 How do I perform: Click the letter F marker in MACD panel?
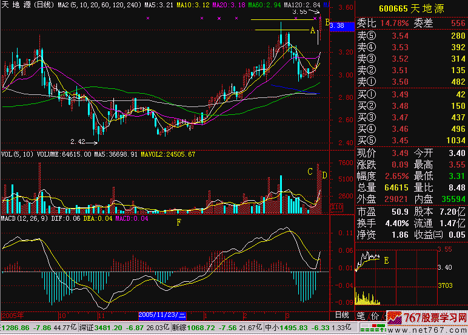178,223
